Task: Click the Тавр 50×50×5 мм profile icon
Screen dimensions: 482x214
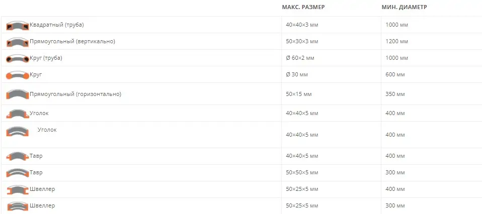Action: 18,173
